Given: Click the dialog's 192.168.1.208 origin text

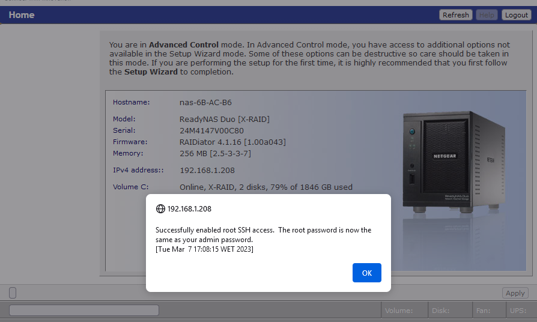Looking at the screenshot, I should pos(189,209).
